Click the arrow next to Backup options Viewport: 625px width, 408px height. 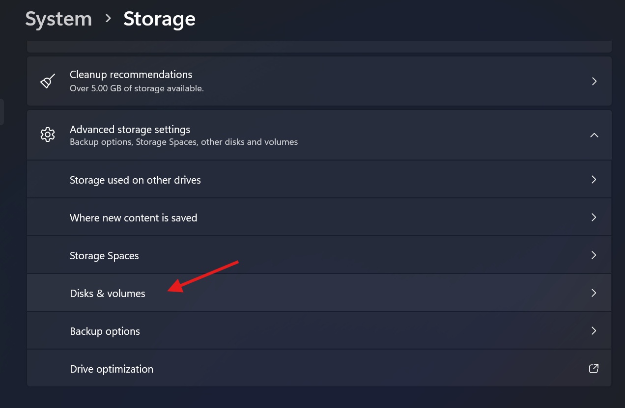(x=593, y=330)
